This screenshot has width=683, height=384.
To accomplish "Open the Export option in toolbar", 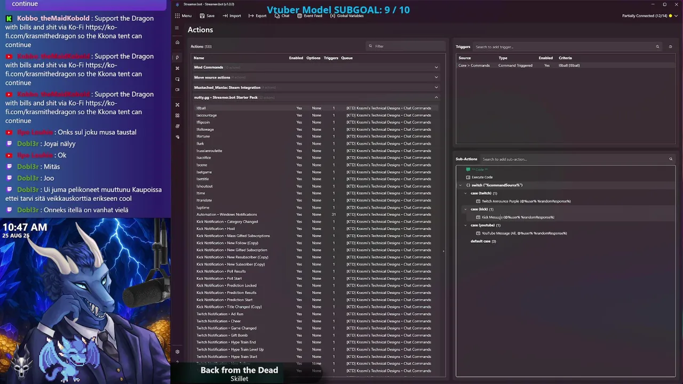I will [257, 16].
